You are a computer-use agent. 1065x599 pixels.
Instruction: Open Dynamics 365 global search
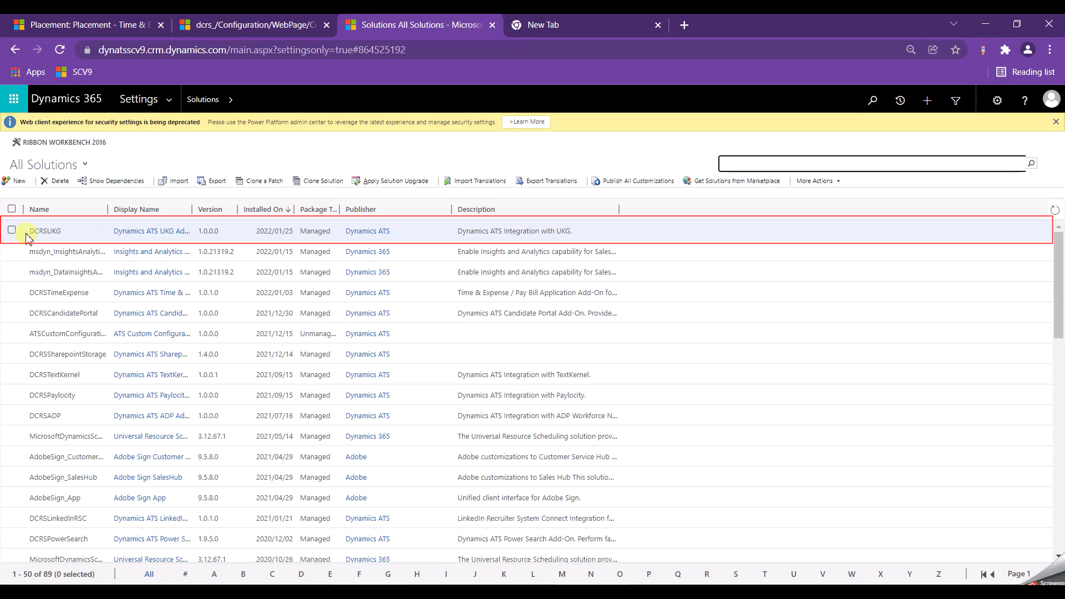click(x=873, y=100)
